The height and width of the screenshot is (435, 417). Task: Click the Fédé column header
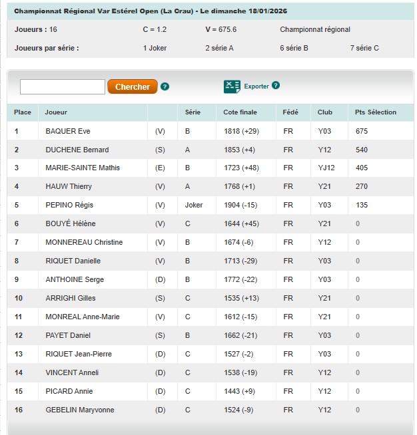[x=290, y=112]
